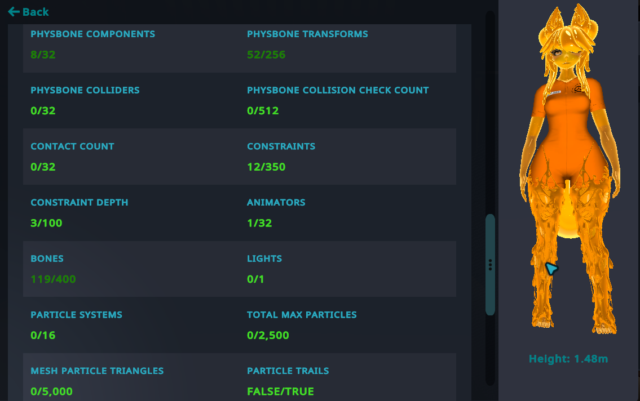The image size is (640, 401).
Task: Click the avatar preview model
Action: click(570, 169)
